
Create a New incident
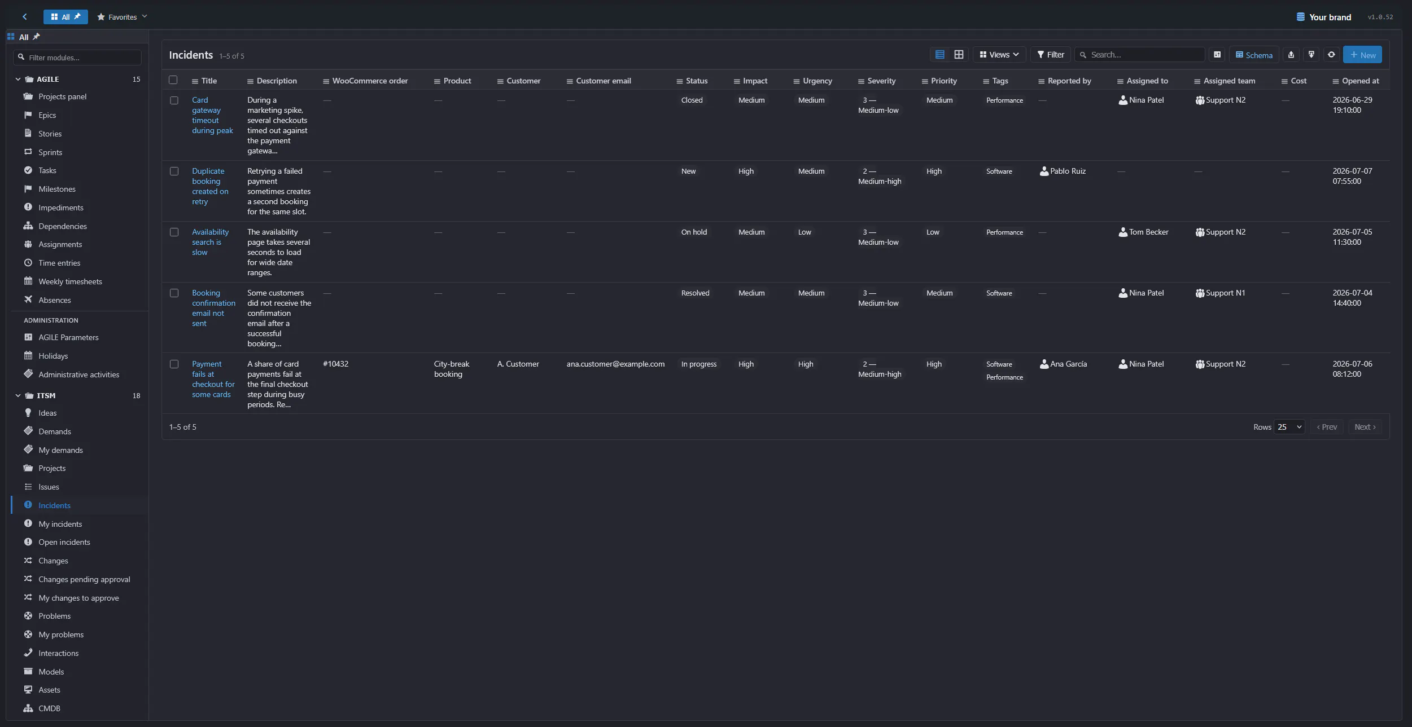(1362, 55)
